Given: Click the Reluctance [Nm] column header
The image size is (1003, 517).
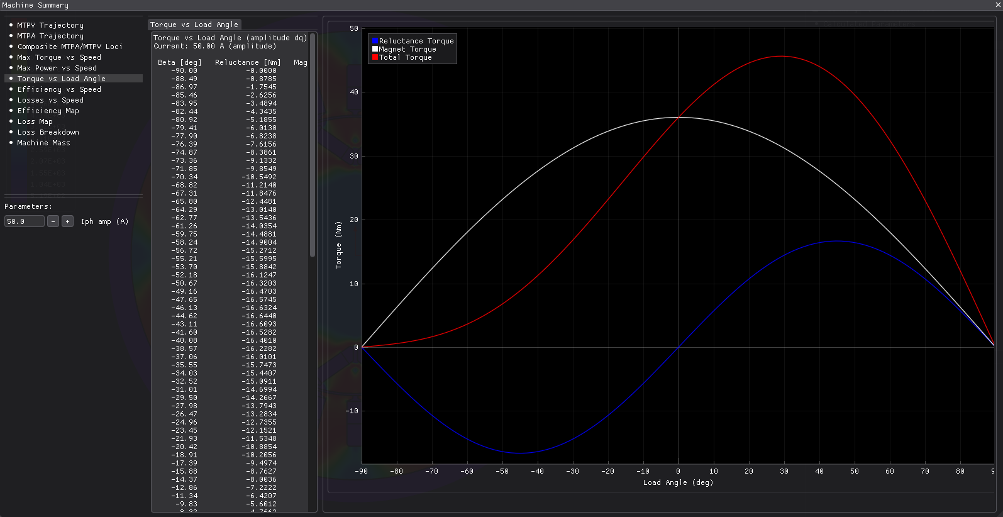Looking at the screenshot, I should tap(248, 62).
